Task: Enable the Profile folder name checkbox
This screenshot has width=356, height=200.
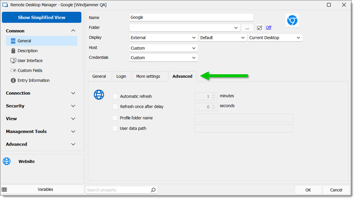Action: 115,118
